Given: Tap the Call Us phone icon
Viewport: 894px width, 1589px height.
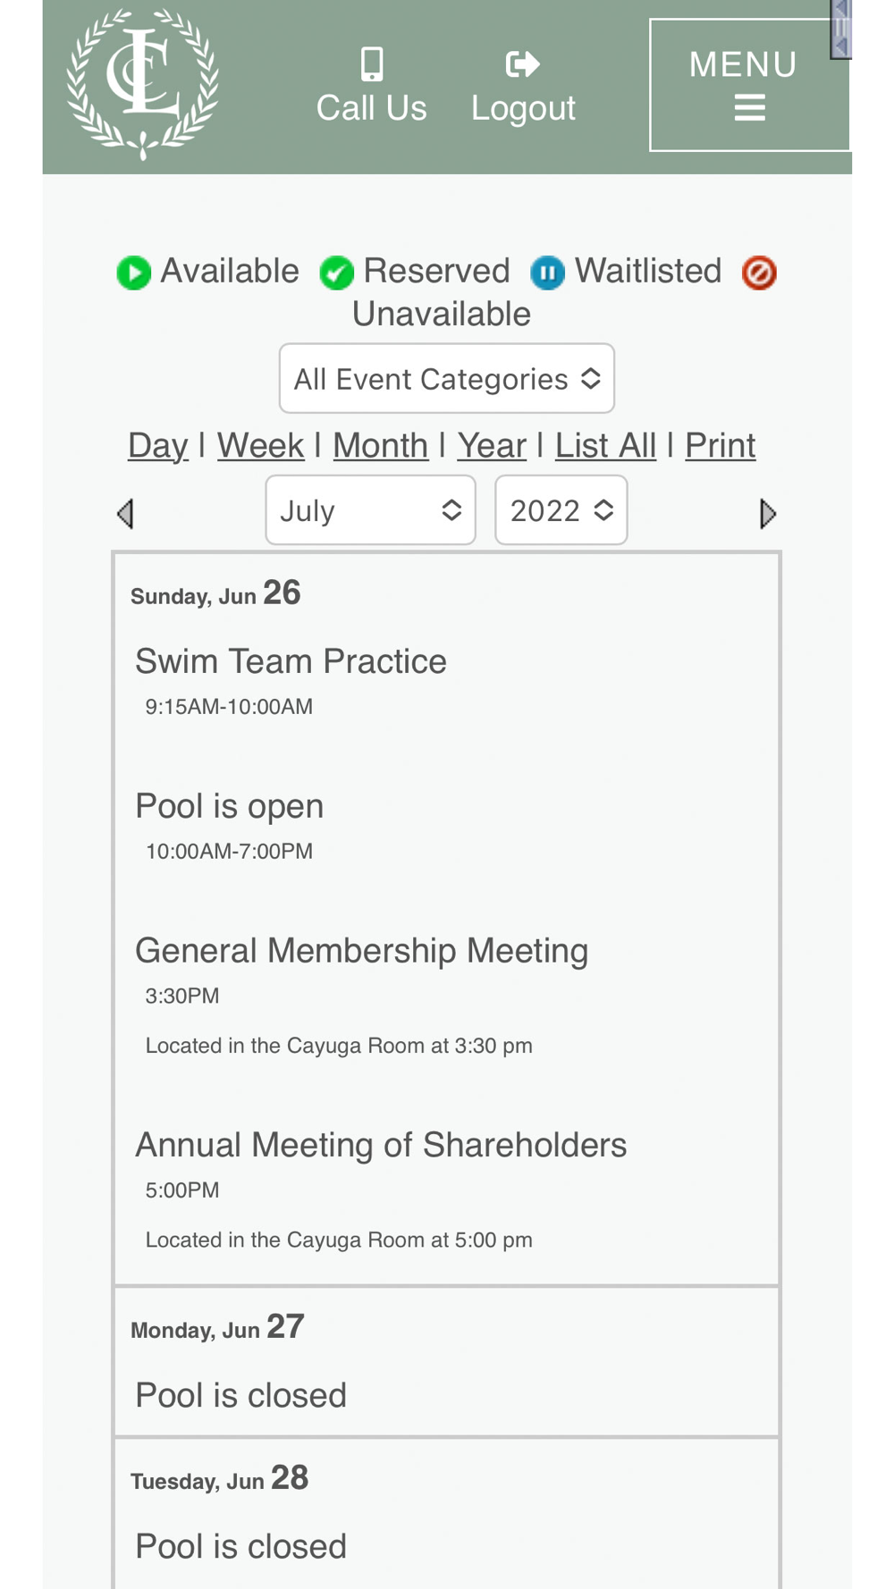Looking at the screenshot, I should point(372,64).
